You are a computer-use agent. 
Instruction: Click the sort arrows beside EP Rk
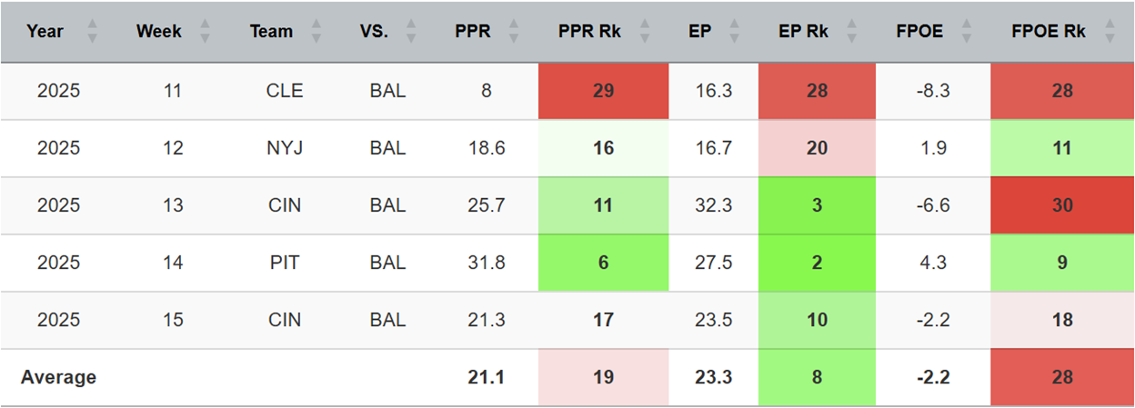pyautogui.click(x=850, y=32)
